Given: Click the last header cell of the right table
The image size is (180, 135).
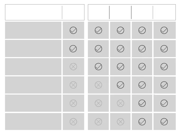Looking at the screenshot, I should click(164, 12).
